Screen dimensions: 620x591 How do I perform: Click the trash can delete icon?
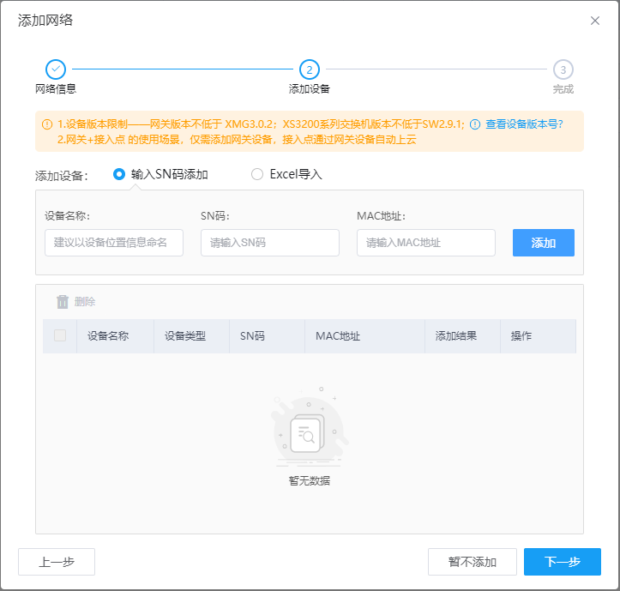(63, 302)
